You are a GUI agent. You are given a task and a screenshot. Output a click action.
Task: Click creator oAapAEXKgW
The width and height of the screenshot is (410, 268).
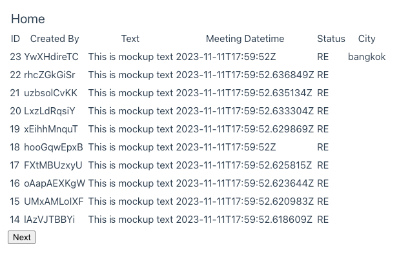coord(54,183)
